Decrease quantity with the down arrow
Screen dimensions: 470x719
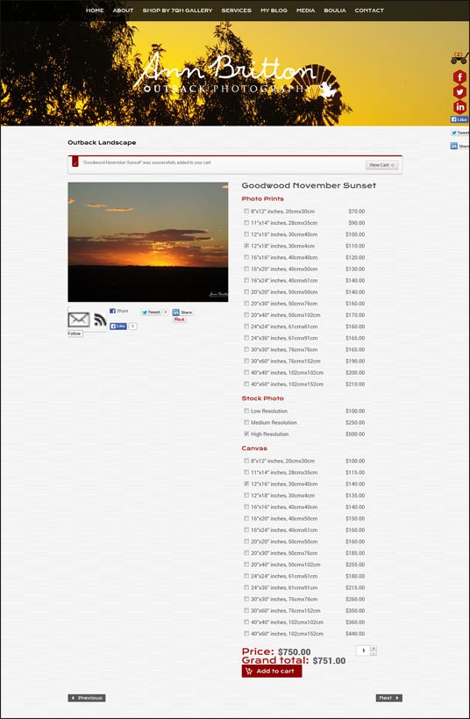coord(374,653)
